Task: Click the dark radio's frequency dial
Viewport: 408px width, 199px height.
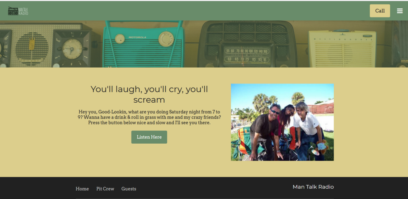Action: click(245, 56)
